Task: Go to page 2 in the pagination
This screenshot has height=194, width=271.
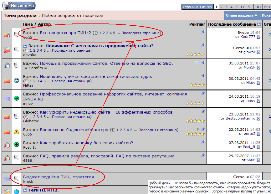Action: 221,7
